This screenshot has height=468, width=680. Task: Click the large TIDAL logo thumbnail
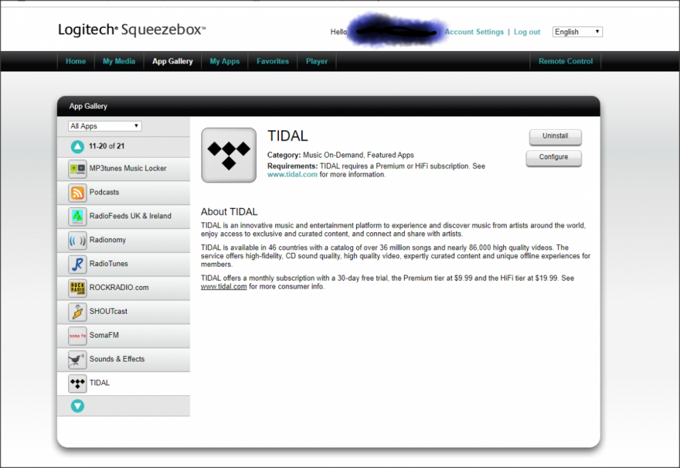click(x=228, y=155)
